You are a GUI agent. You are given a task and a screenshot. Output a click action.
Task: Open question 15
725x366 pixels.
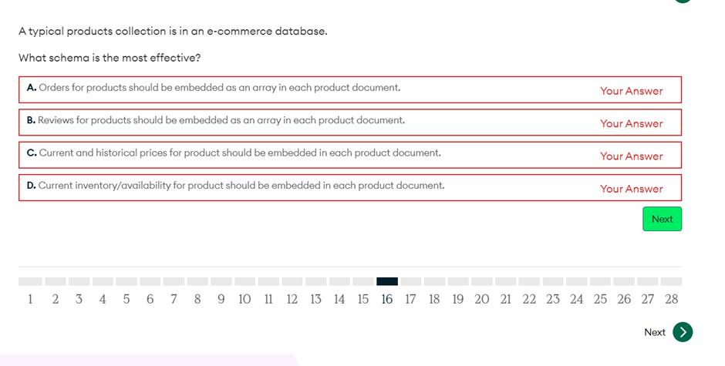click(363, 299)
